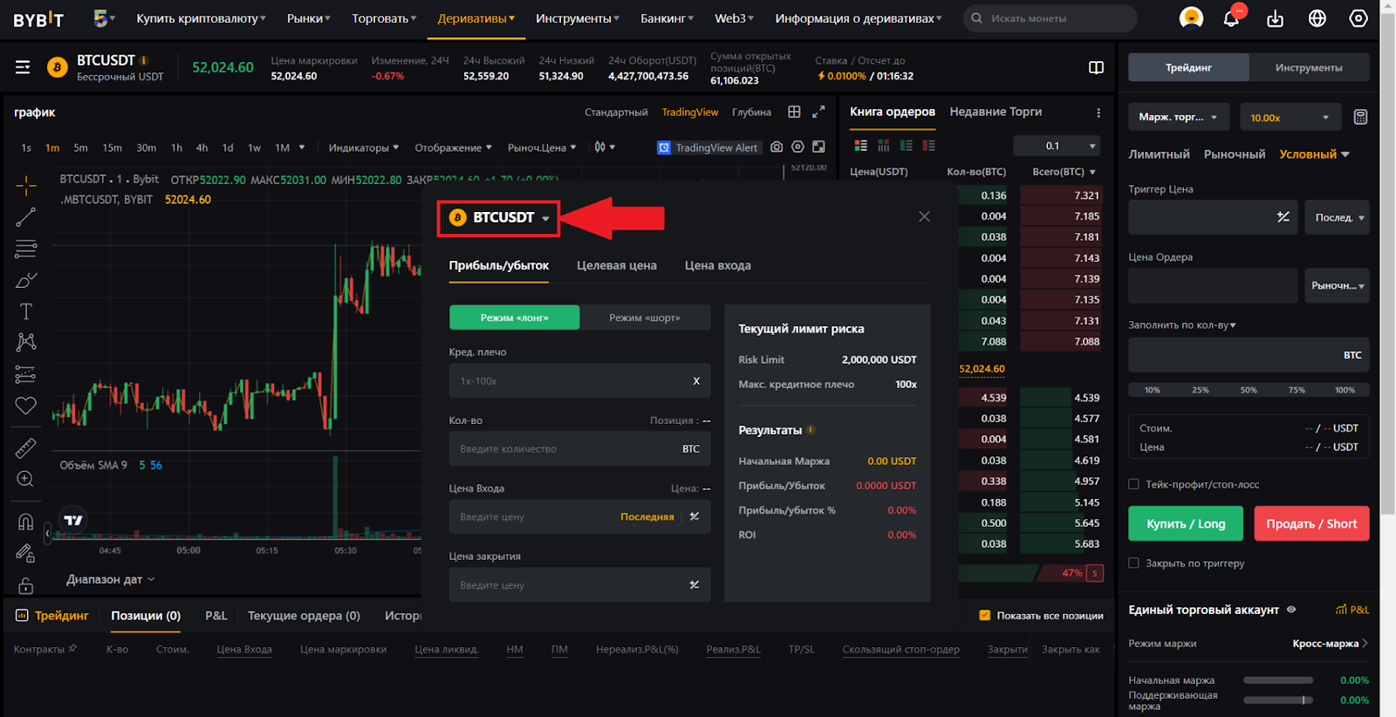This screenshot has width=1396, height=717.
Task: Click the Купить / Long button
Action: tap(1185, 524)
